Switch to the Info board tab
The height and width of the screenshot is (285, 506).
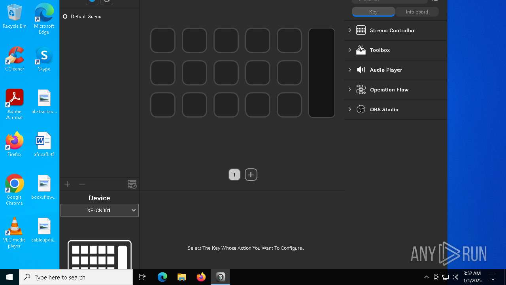point(417,12)
